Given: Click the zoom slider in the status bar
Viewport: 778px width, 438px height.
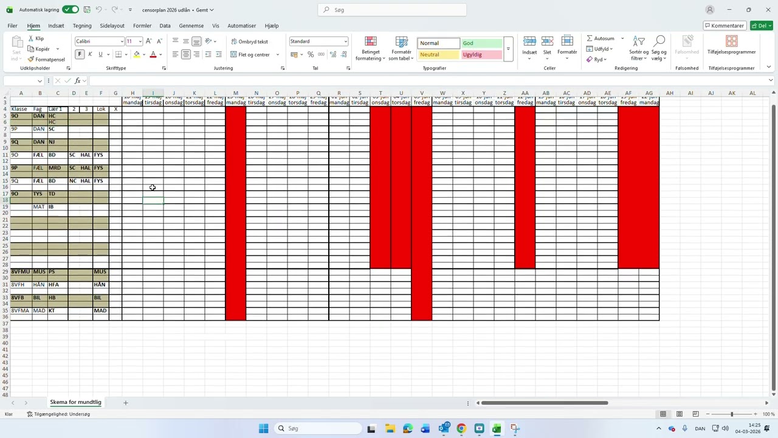Looking at the screenshot, I should click(732, 414).
